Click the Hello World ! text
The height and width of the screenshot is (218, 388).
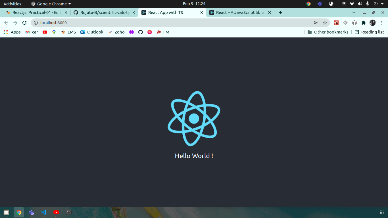click(x=194, y=156)
